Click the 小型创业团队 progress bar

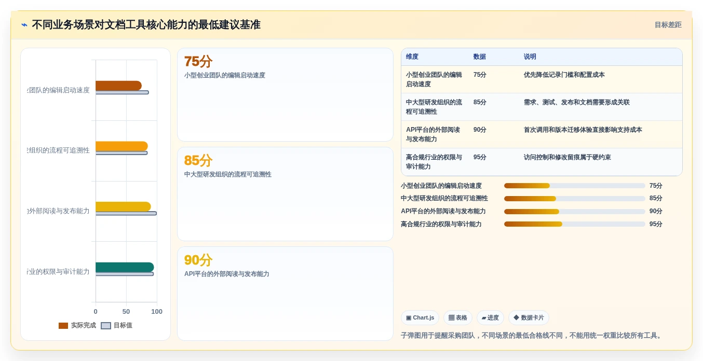575,186
